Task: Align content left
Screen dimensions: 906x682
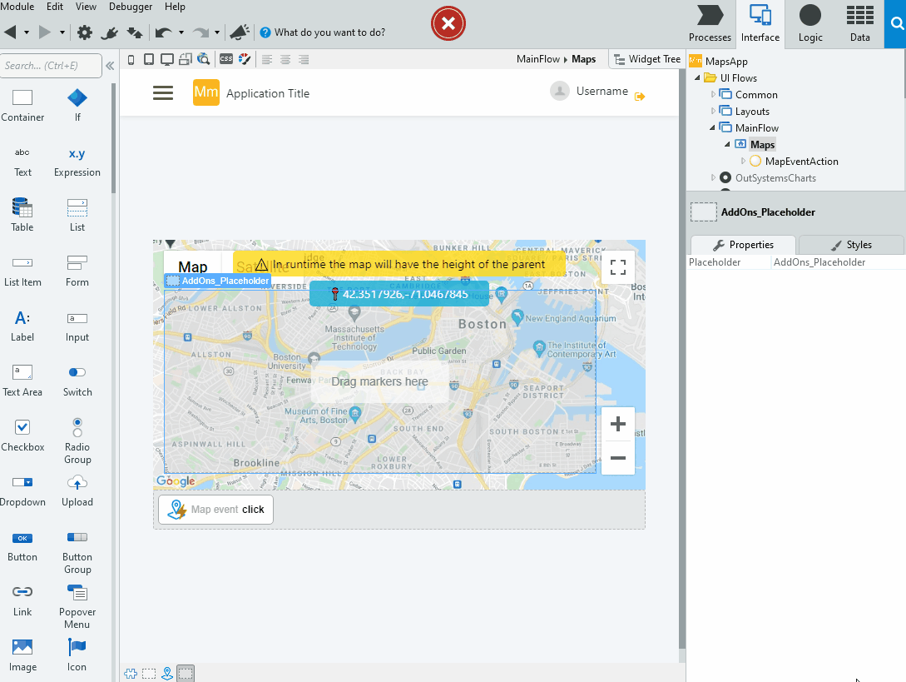Action: [x=267, y=60]
